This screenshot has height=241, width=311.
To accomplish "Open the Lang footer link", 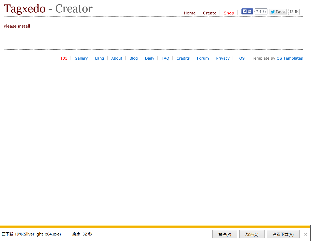I will coord(99,58).
